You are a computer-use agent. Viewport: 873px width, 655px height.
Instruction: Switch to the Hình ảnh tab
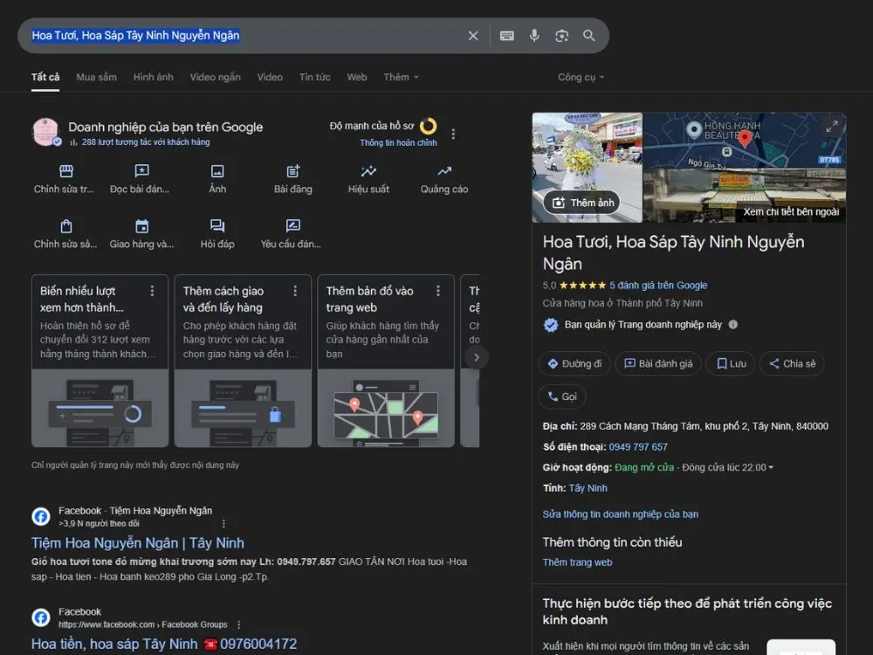tap(153, 77)
